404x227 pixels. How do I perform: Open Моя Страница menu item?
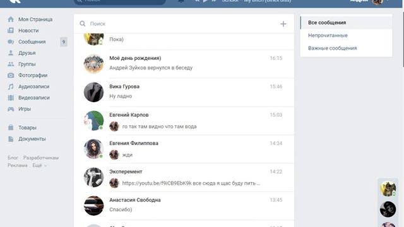(35, 20)
